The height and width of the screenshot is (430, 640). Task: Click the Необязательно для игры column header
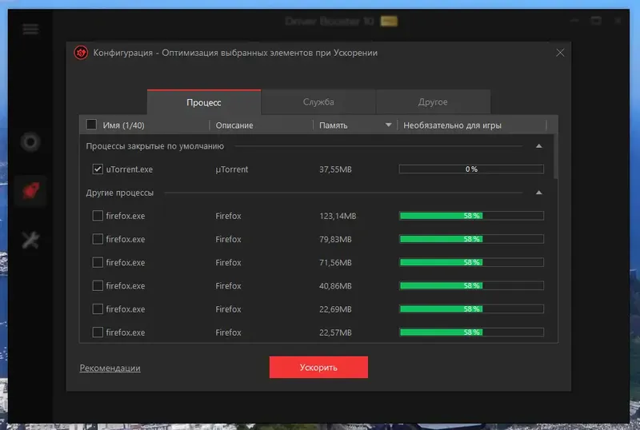click(x=452, y=125)
